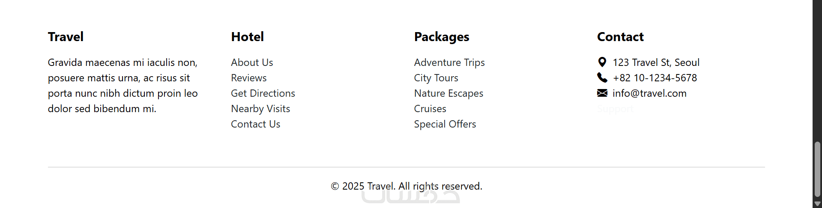Open the Contact Us link

click(x=255, y=124)
